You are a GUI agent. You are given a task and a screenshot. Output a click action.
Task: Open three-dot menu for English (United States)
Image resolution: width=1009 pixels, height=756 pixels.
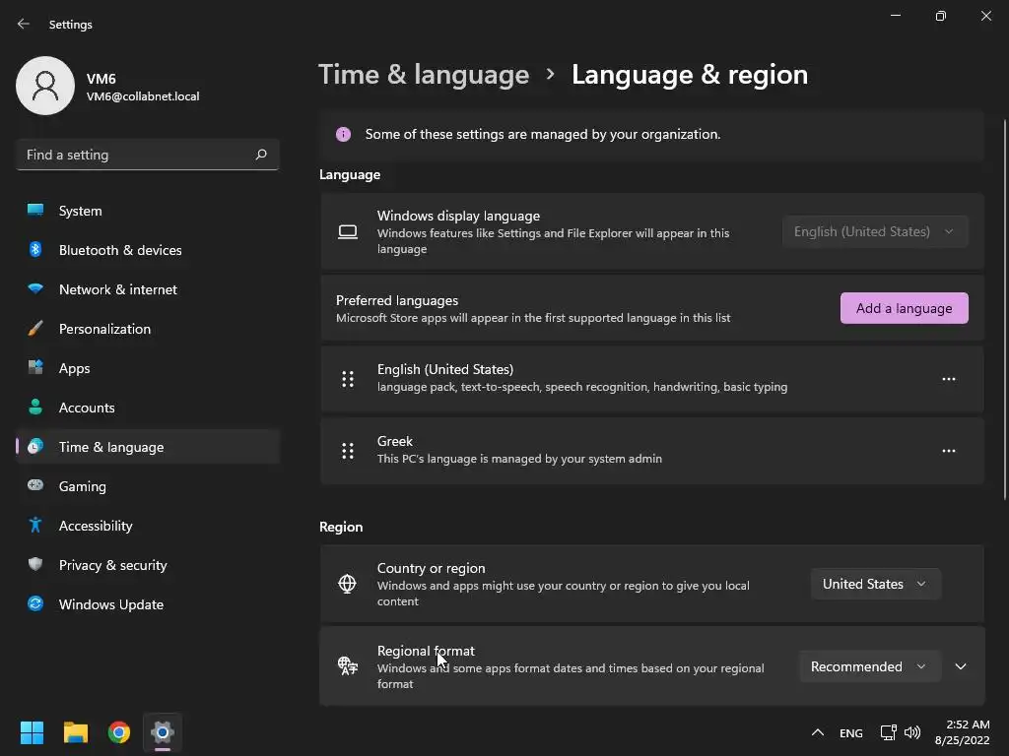tap(948, 379)
